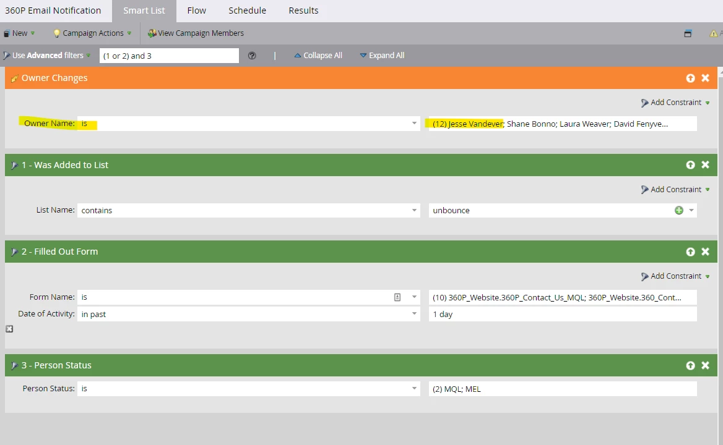Move Was Added to List filter up
This screenshot has height=445, width=723.
690,165
